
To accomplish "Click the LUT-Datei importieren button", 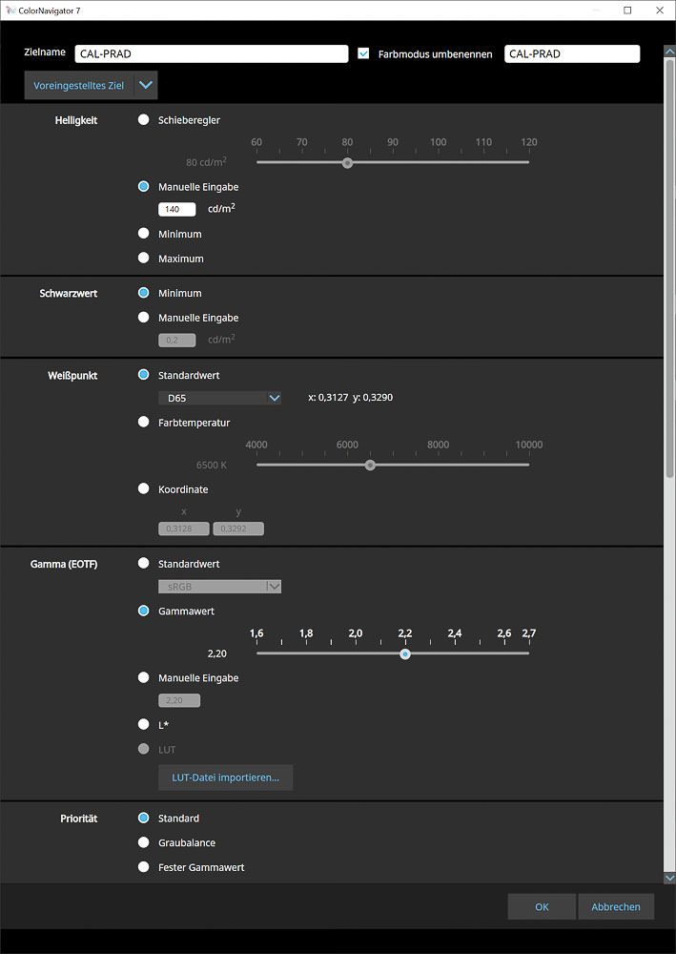I will 225,778.
